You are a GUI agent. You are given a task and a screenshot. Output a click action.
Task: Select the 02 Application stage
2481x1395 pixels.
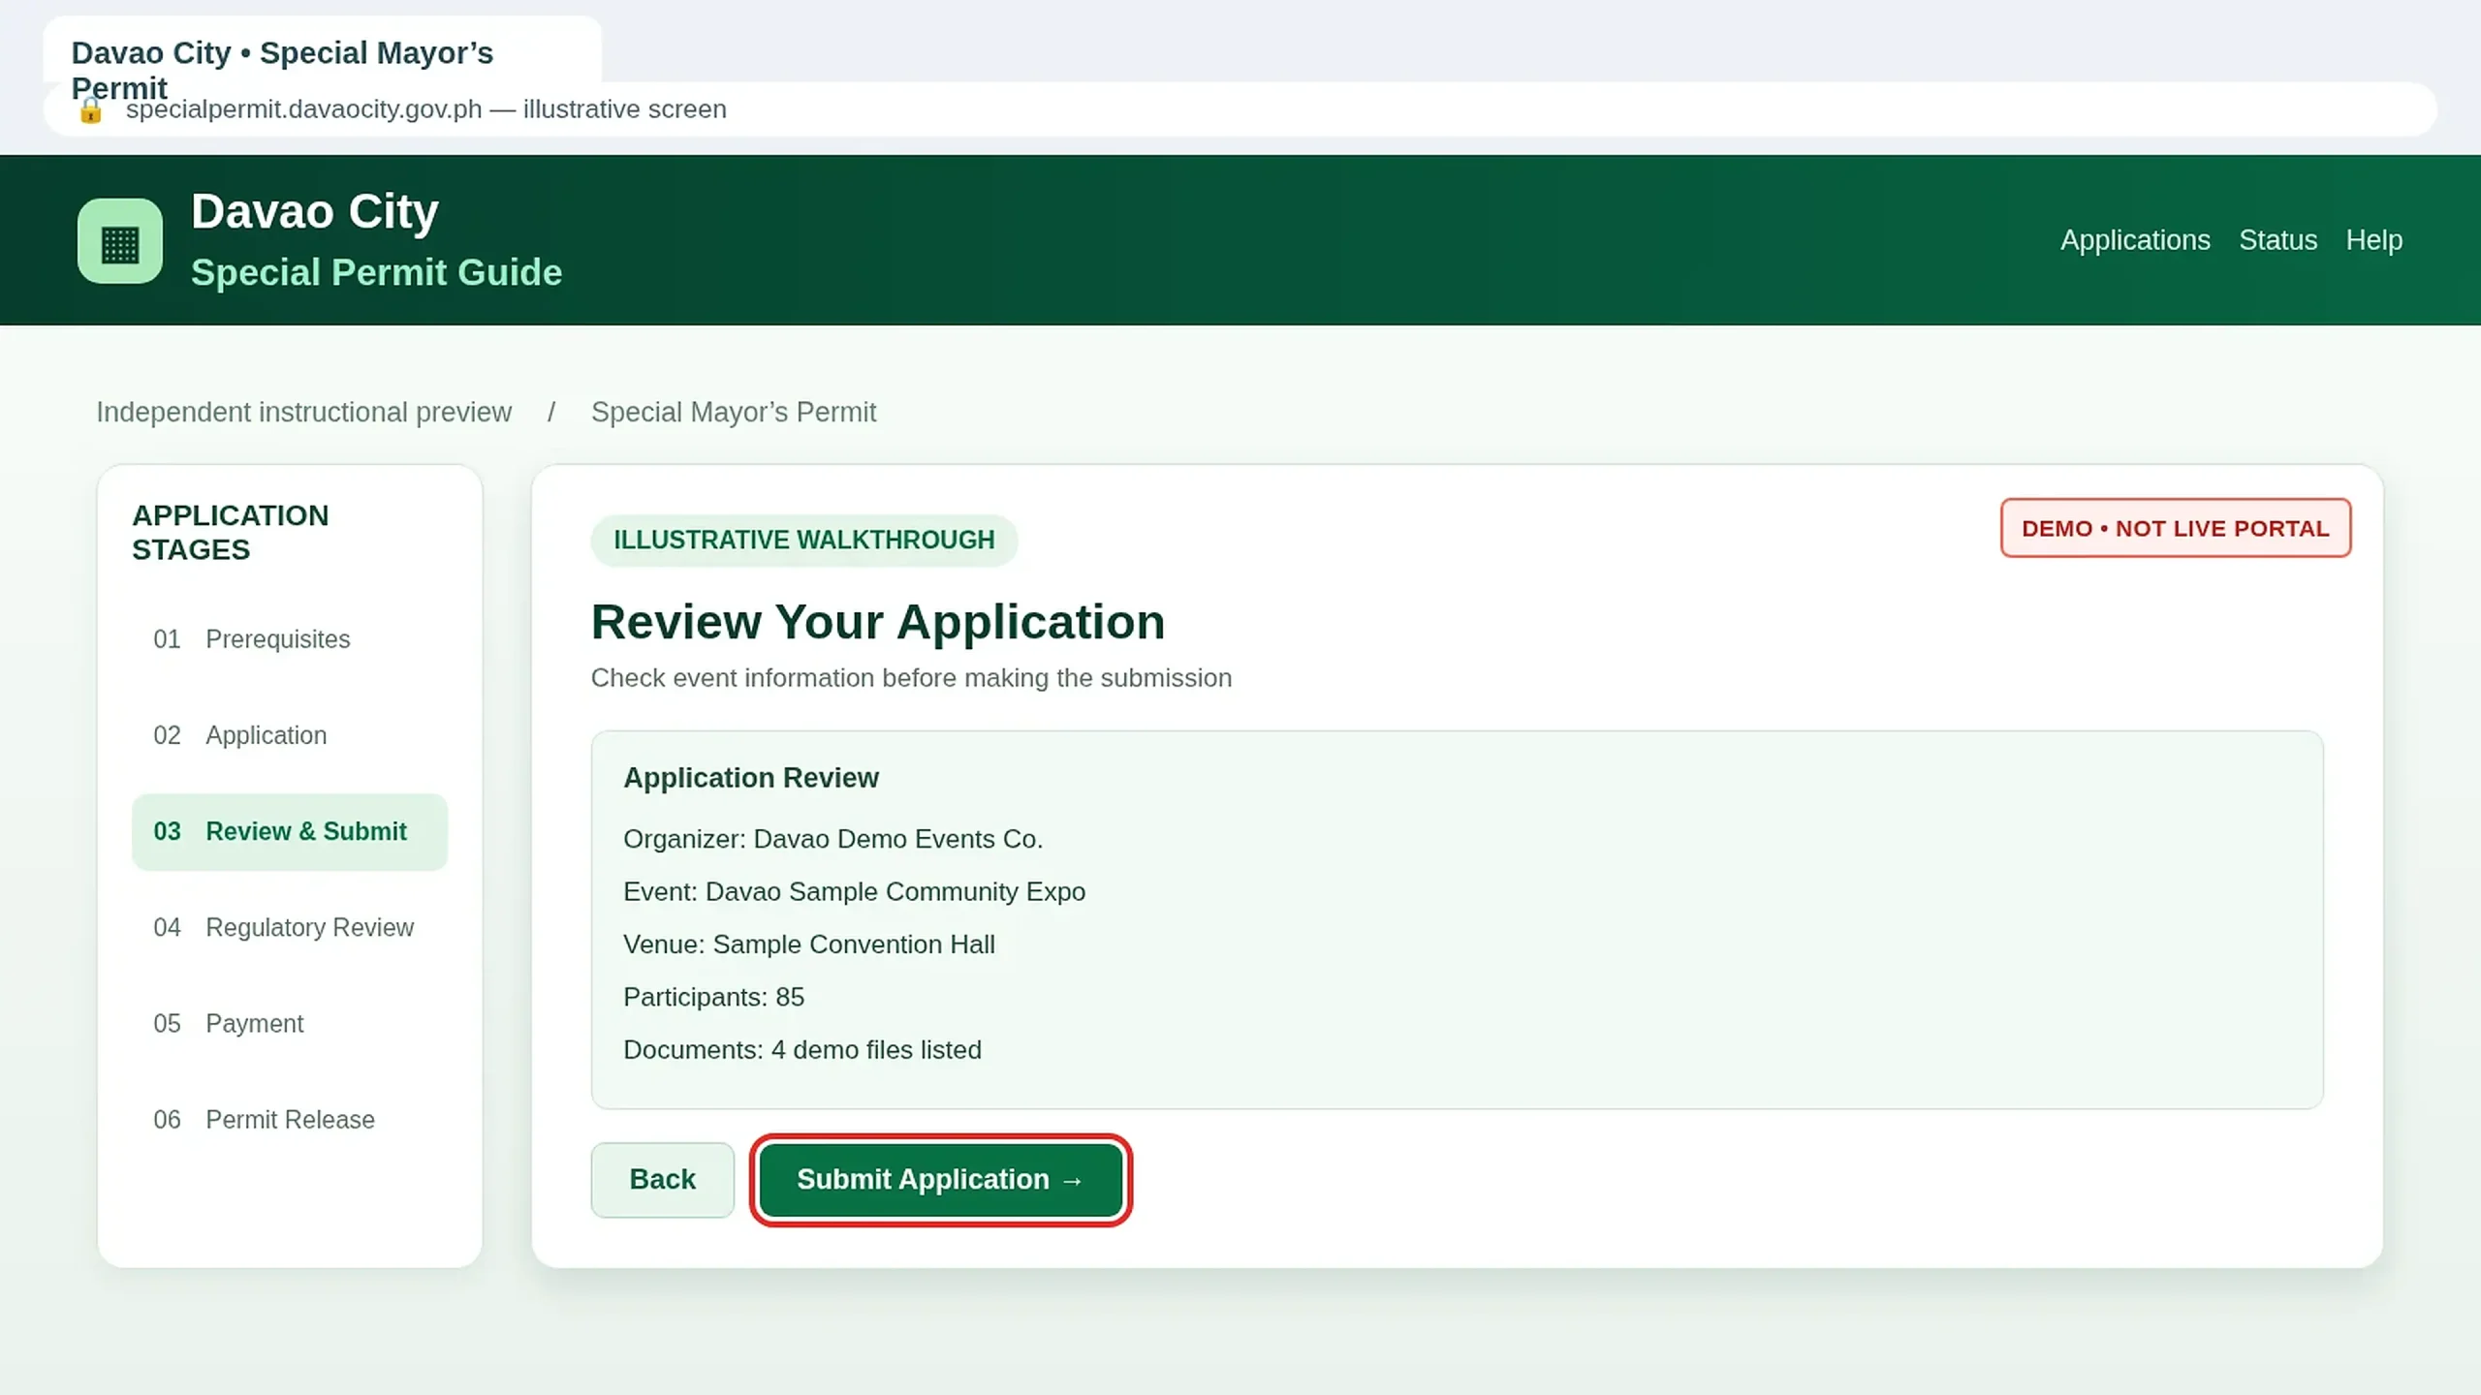point(290,735)
